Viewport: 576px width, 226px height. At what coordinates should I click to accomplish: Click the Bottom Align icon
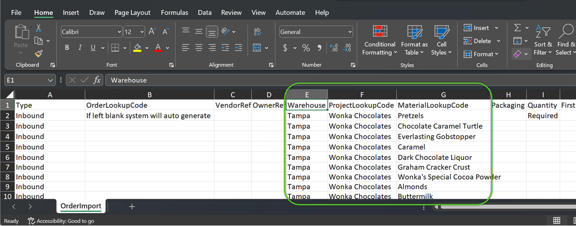coord(212,32)
